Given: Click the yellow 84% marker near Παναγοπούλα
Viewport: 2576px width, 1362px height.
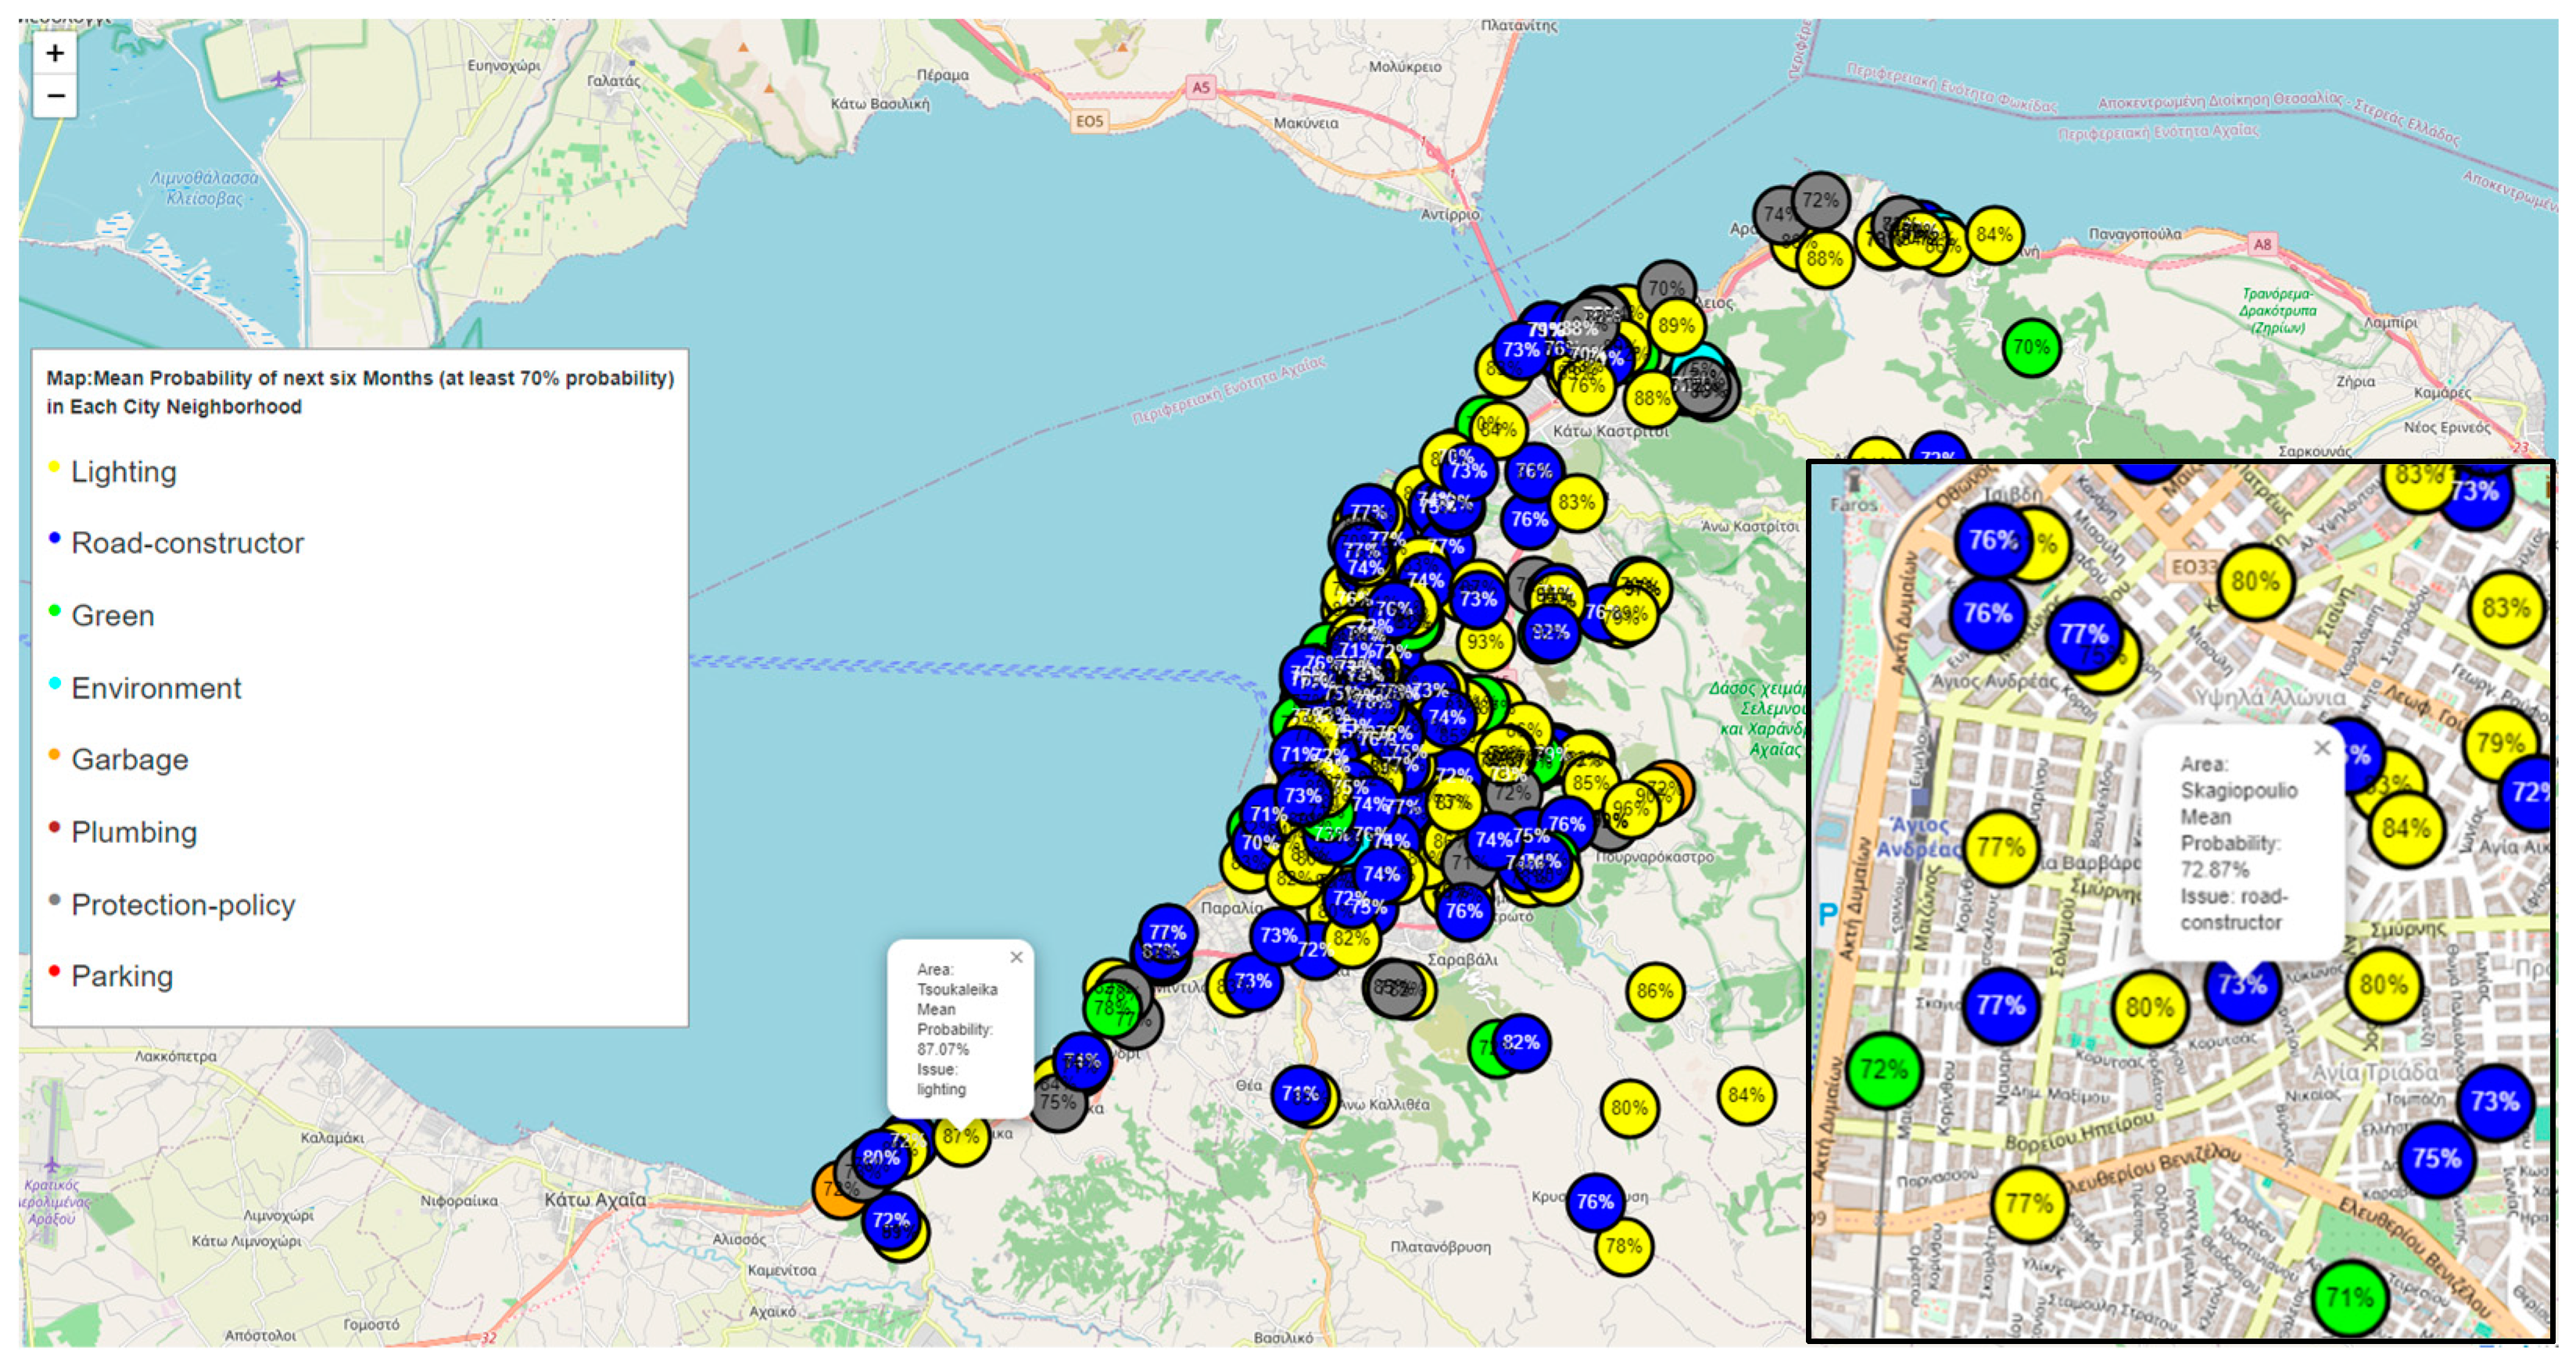Looking at the screenshot, I should [1994, 235].
